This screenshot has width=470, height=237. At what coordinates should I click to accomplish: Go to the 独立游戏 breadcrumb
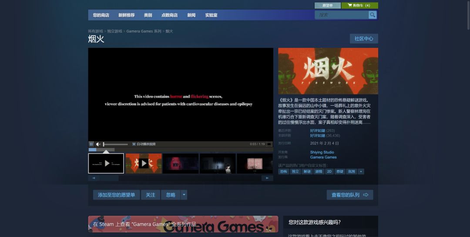[x=115, y=31]
